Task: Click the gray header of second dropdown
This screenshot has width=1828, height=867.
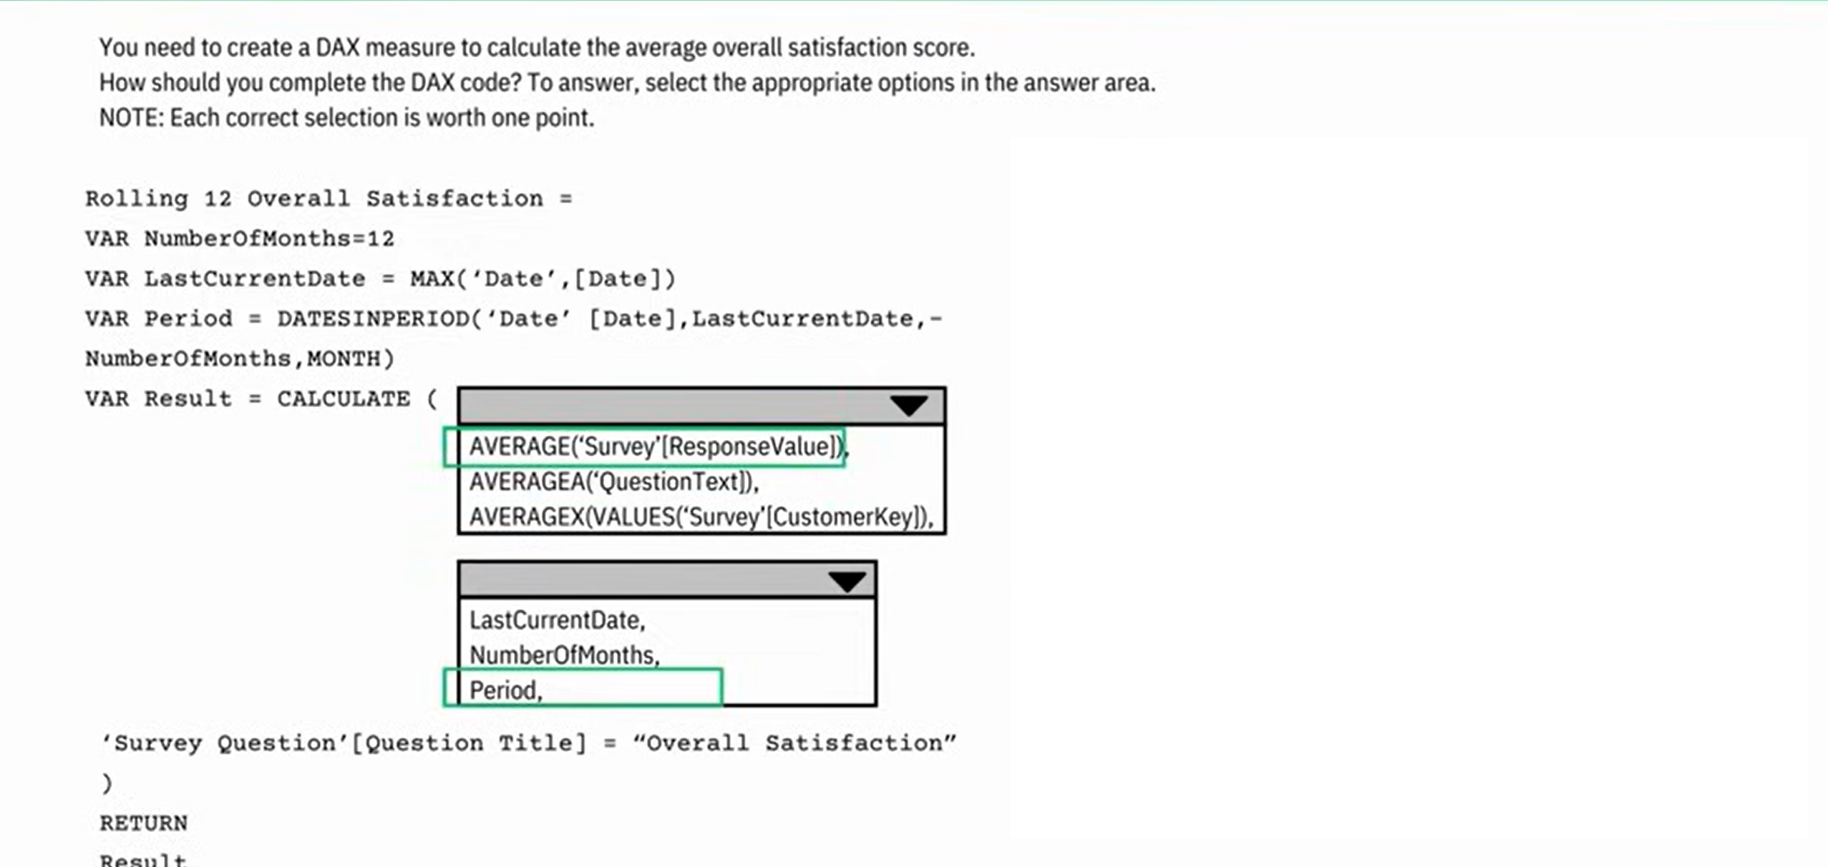Action: 667,580
